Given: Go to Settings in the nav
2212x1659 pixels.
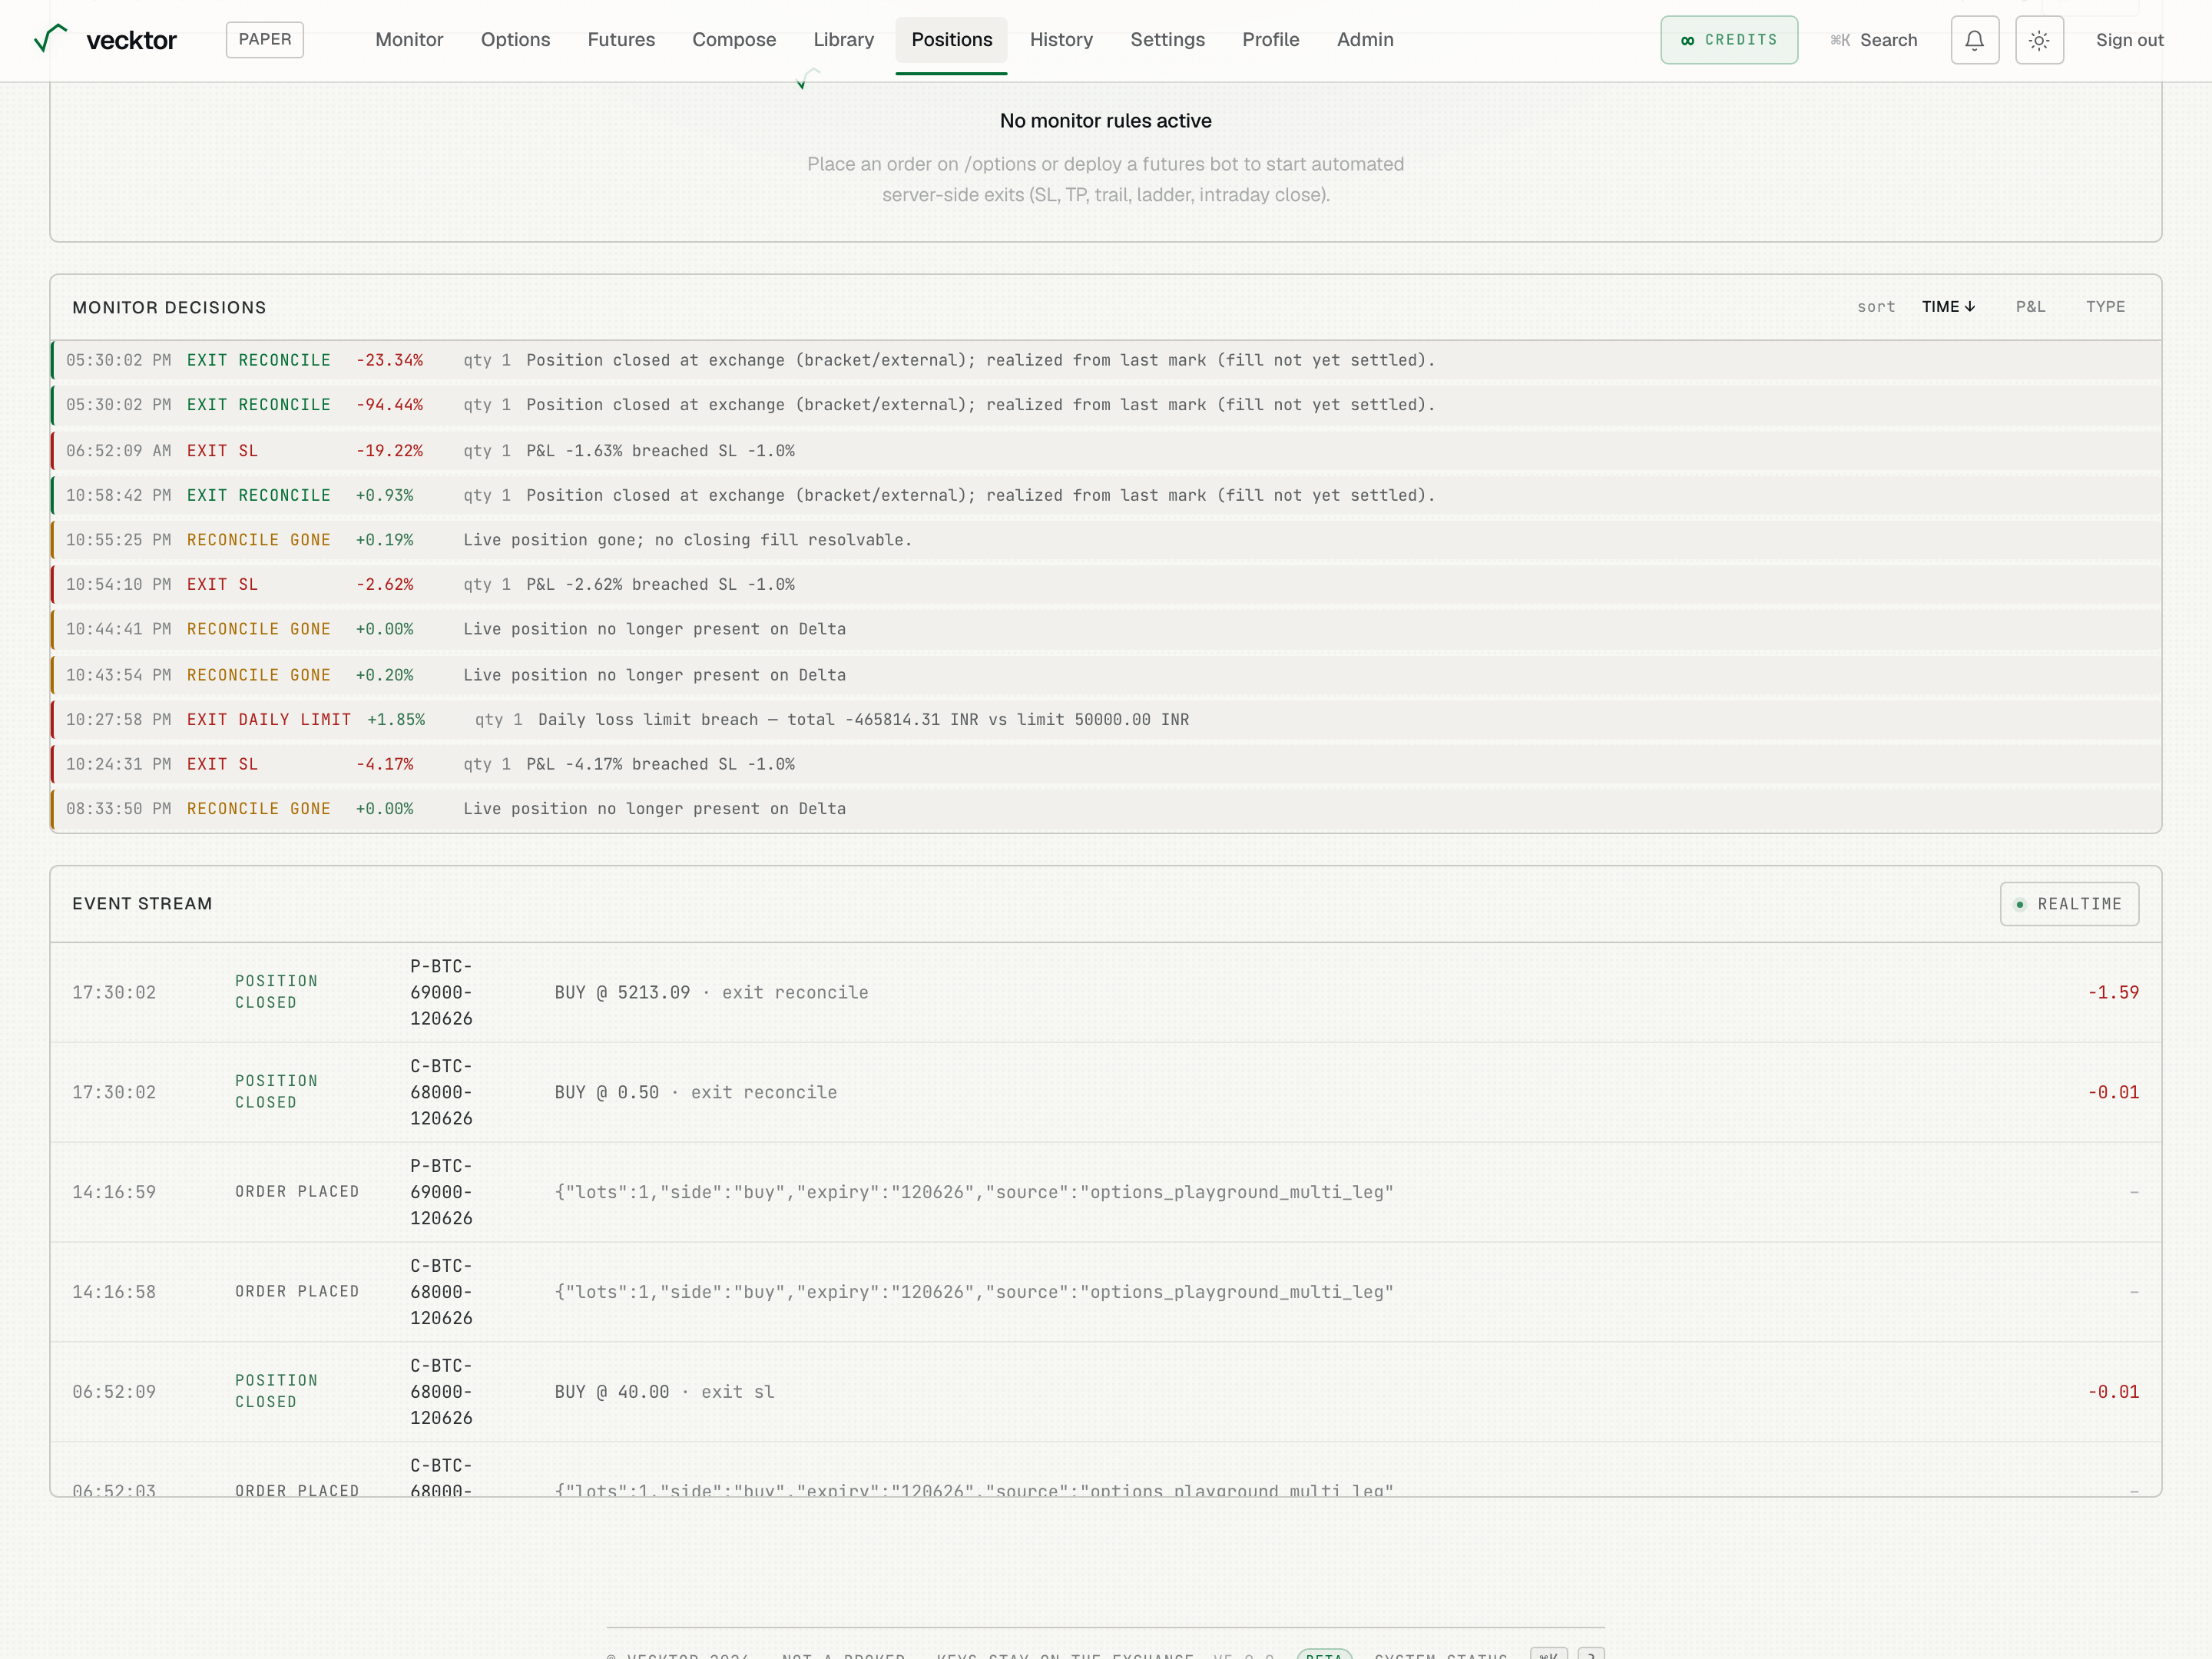Looking at the screenshot, I should (1167, 40).
